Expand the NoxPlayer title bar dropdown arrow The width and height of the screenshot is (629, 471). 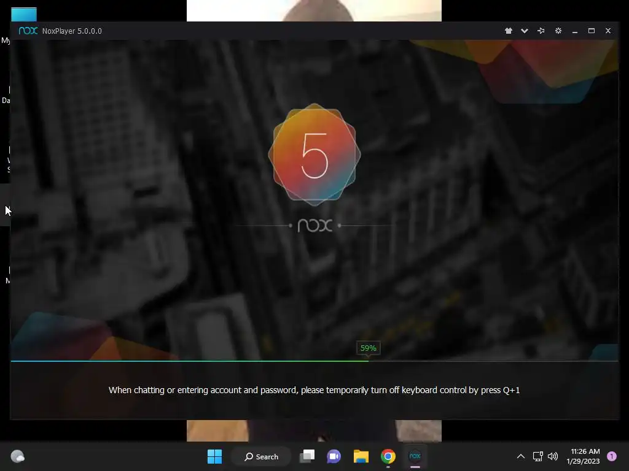tap(525, 31)
